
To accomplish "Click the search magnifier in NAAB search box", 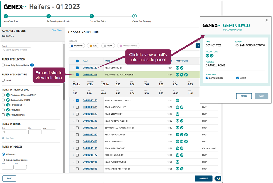I will point(4,50).
